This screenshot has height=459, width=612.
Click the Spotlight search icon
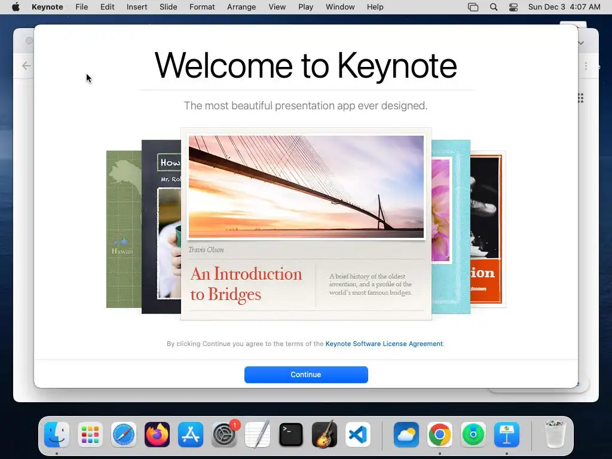pyautogui.click(x=493, y=7)
